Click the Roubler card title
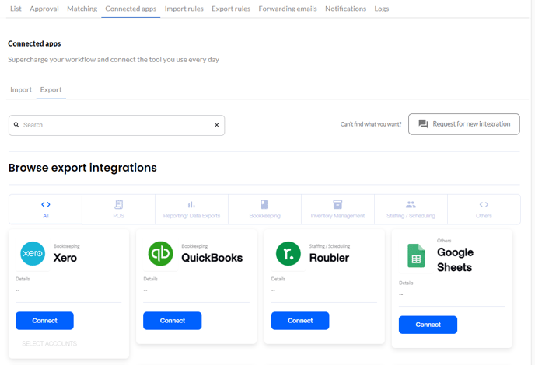Image resolution: width=535 pixels, height=365 pixels. tap(329, 258)
